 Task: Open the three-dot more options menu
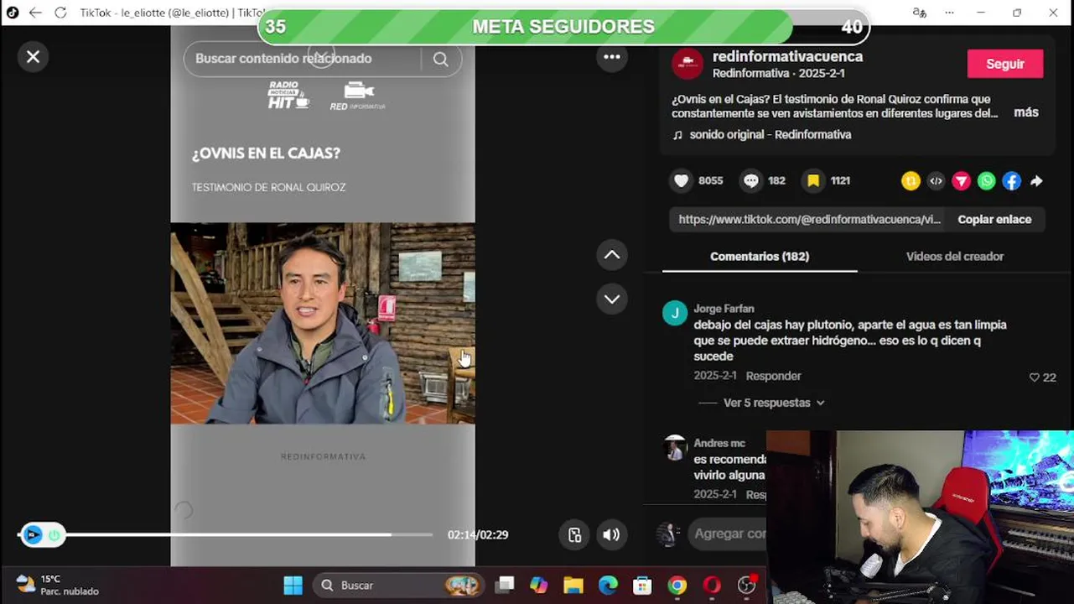pos(612,57)
